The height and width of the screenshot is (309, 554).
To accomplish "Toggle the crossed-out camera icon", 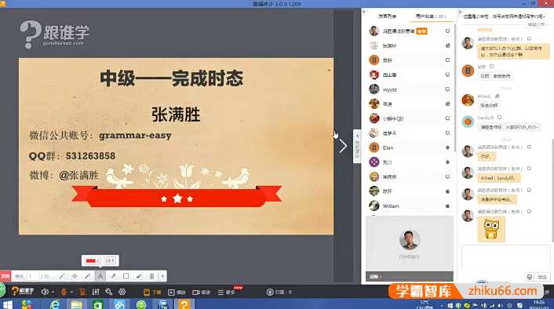I will click(x=82, y=292).
